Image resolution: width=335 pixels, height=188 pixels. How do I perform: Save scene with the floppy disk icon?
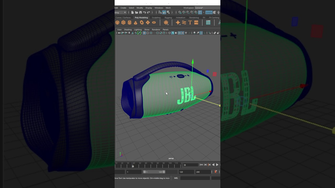pos(140,12)
